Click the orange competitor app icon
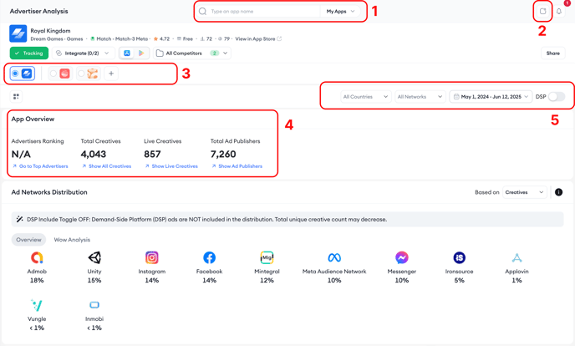This screenshot has width=575, height=346. [x=93, y=74]
